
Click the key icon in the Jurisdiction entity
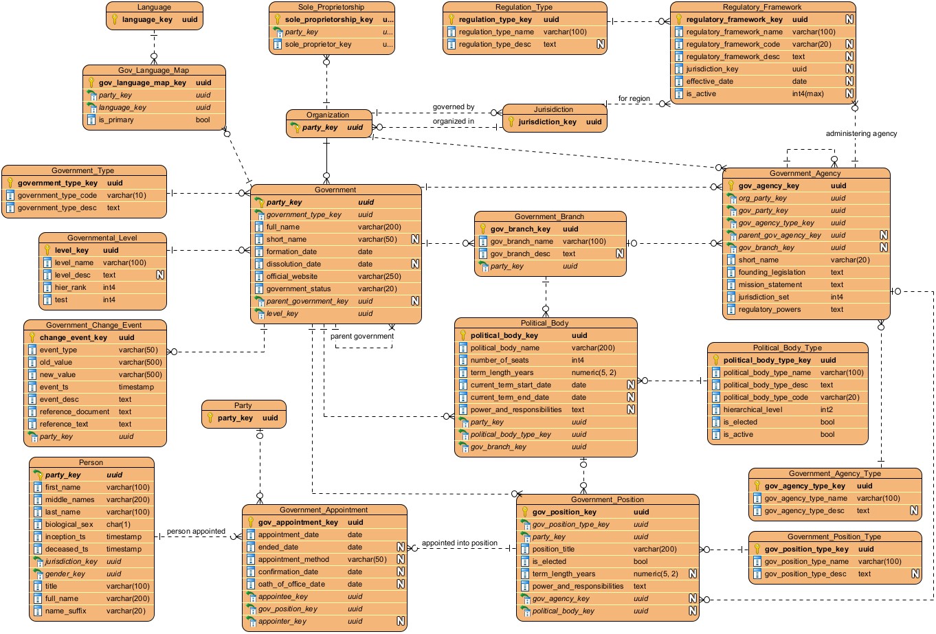click(511, 122)
